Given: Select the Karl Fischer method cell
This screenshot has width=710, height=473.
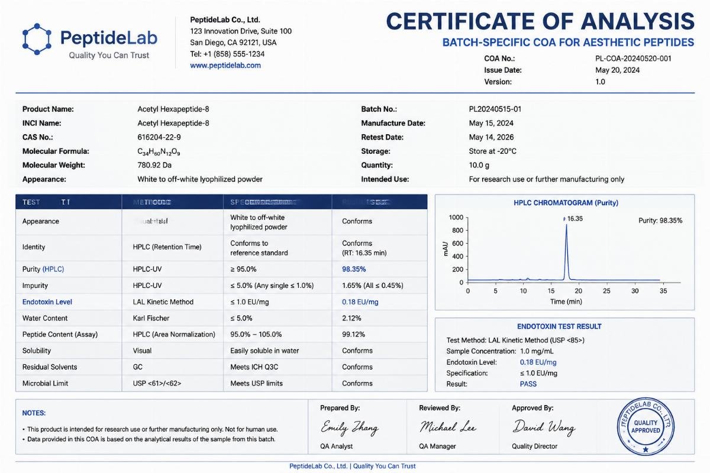Looking at the screenshot, I should point(151,318).
